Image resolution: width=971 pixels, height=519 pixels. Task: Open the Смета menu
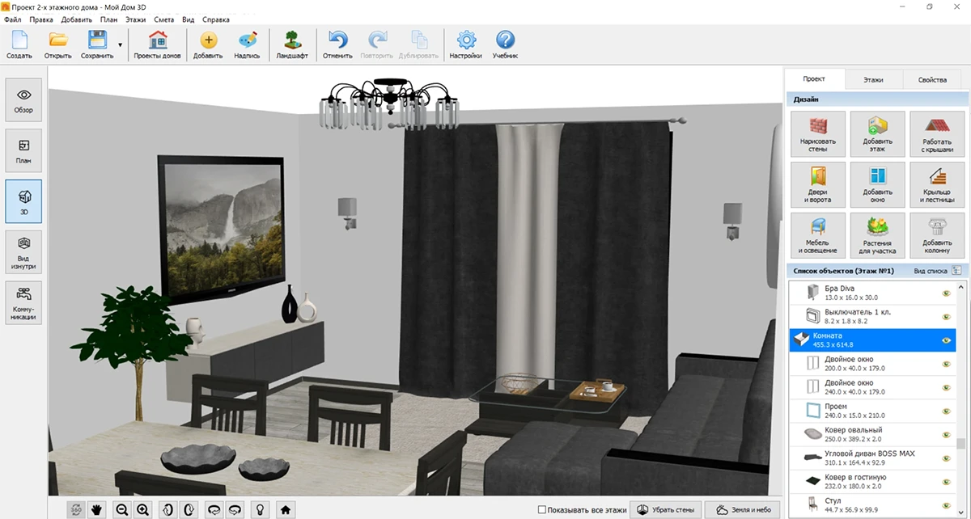point(164,19)
